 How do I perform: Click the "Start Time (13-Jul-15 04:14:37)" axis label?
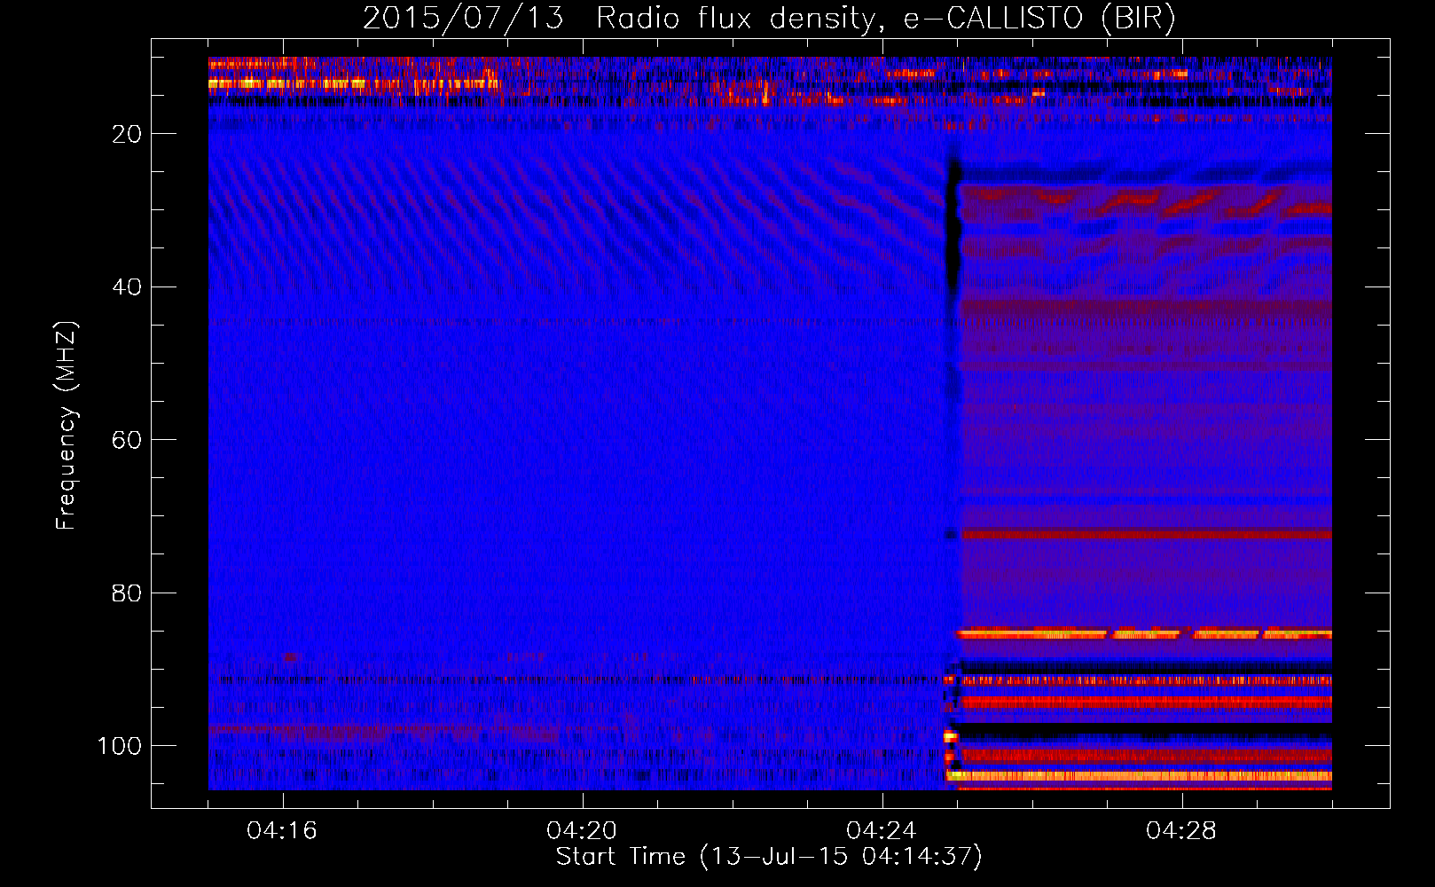[x=769, y=857]
